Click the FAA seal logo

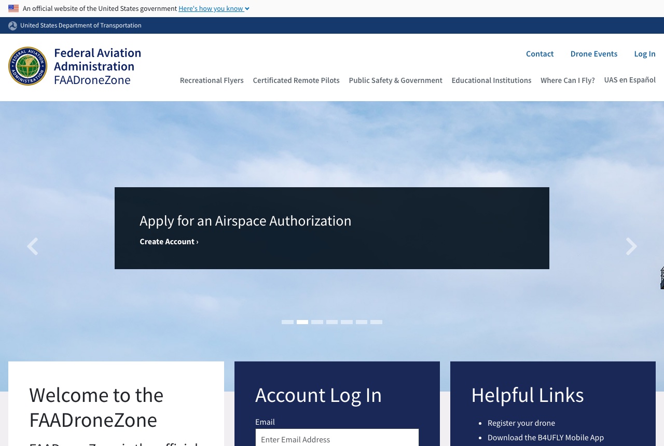(27, 66)
